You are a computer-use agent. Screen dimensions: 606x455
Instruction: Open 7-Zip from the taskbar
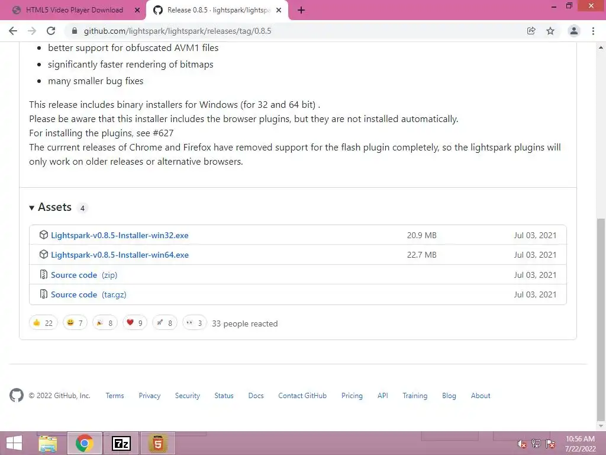121,443
